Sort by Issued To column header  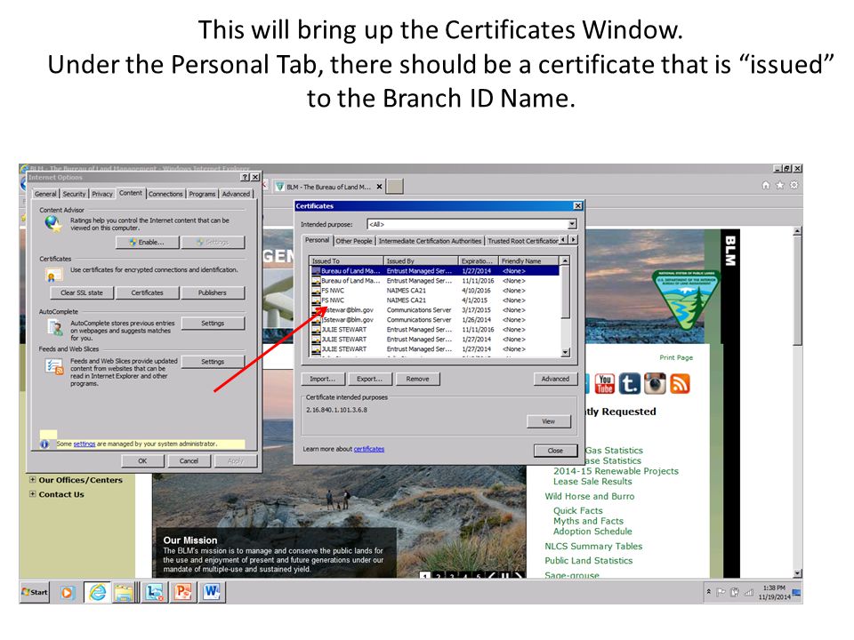[x=346, y=260]
